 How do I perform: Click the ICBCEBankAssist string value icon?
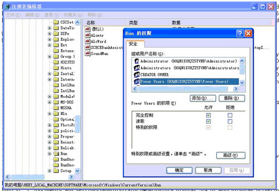[x=87, y=47]
